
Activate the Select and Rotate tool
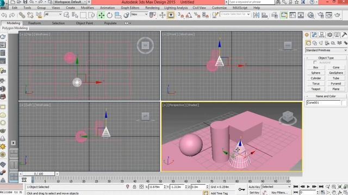[x=109, y=15]
